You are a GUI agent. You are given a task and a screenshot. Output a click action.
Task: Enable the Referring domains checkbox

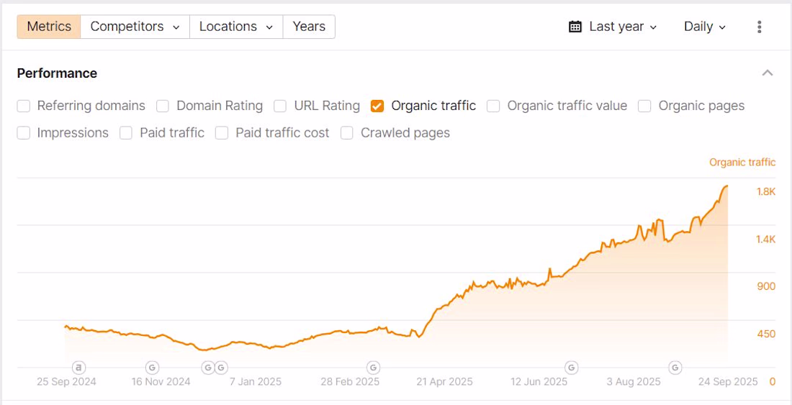24,106
